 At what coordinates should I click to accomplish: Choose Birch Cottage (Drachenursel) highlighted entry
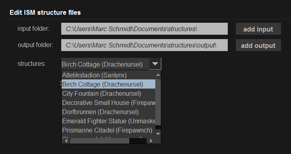(108, 84)
